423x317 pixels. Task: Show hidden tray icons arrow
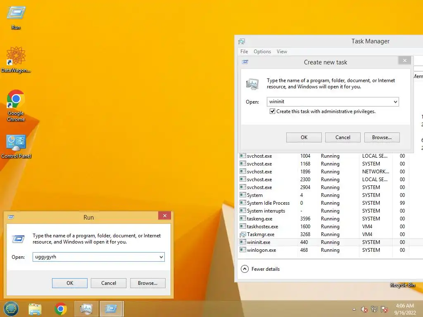(x=354, y=309)
